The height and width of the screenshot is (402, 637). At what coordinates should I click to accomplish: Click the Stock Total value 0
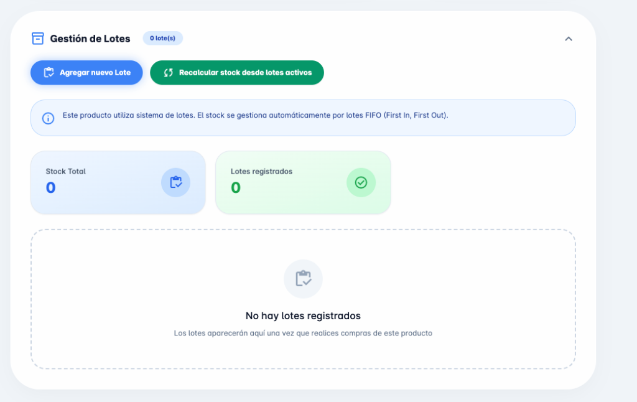50,188
